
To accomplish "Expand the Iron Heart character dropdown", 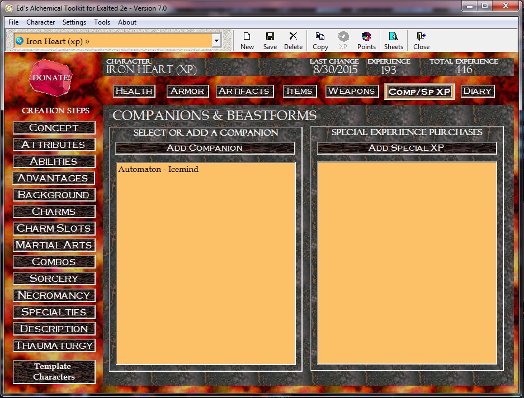I will click(x=216, y=41).
